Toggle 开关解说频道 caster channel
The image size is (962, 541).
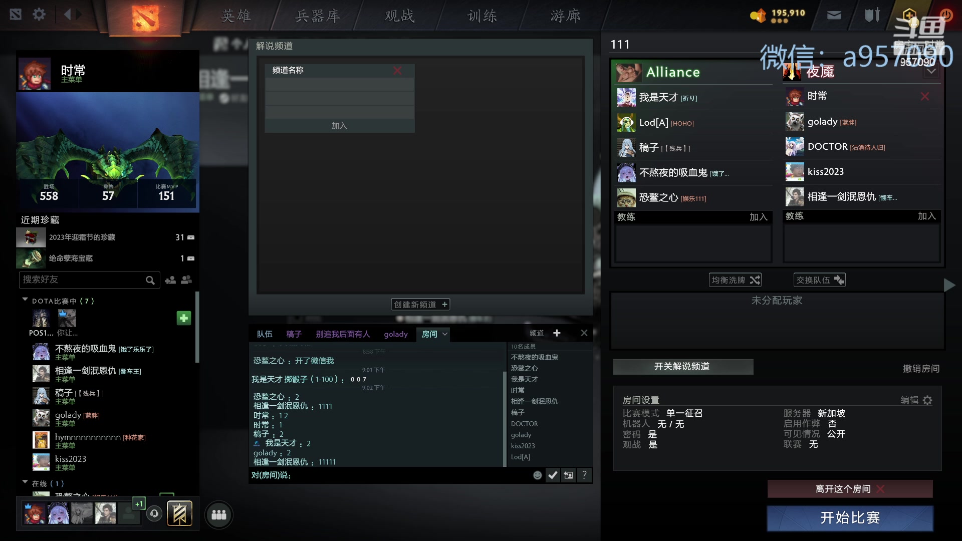coord(682,366)
